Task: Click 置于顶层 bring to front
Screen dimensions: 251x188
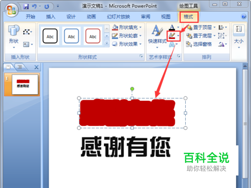Action: coord(199,27)
